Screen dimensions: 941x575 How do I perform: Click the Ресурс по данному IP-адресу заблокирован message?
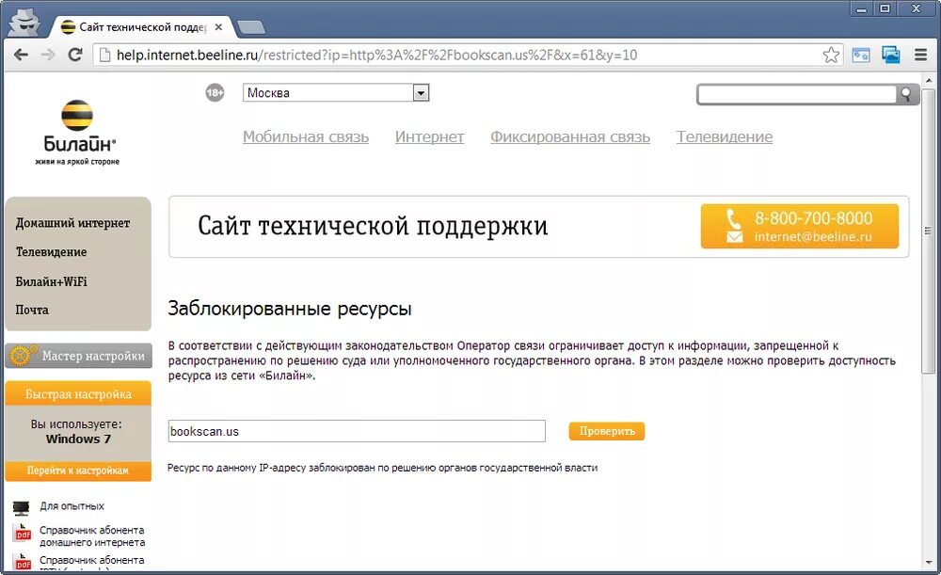pyautogui.click(x=382, y=468)
